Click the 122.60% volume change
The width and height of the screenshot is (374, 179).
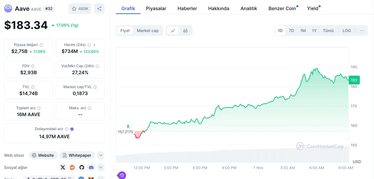90,52
